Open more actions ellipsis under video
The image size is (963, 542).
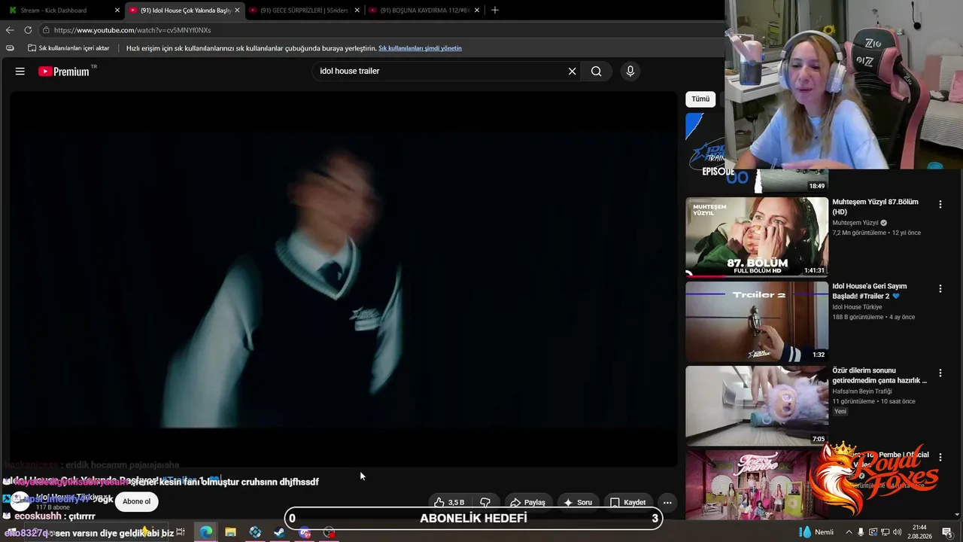pyautogui.click(x=667, y=502)
